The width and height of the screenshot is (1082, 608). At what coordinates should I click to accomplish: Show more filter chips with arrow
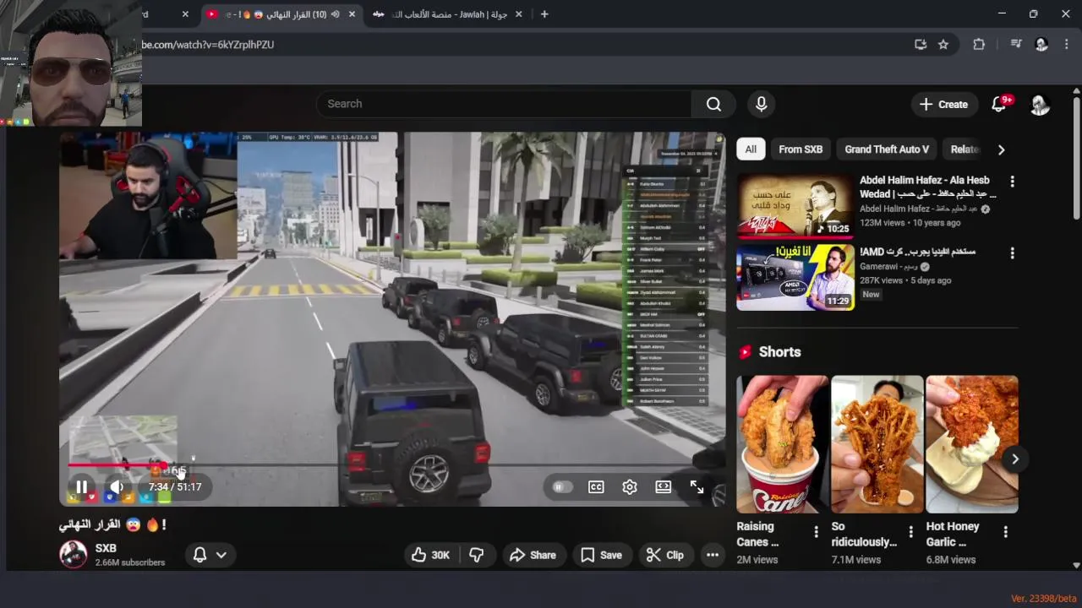coord(1002,149)
